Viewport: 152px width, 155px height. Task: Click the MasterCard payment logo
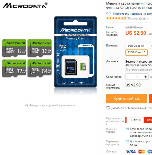tap(142, 152)
